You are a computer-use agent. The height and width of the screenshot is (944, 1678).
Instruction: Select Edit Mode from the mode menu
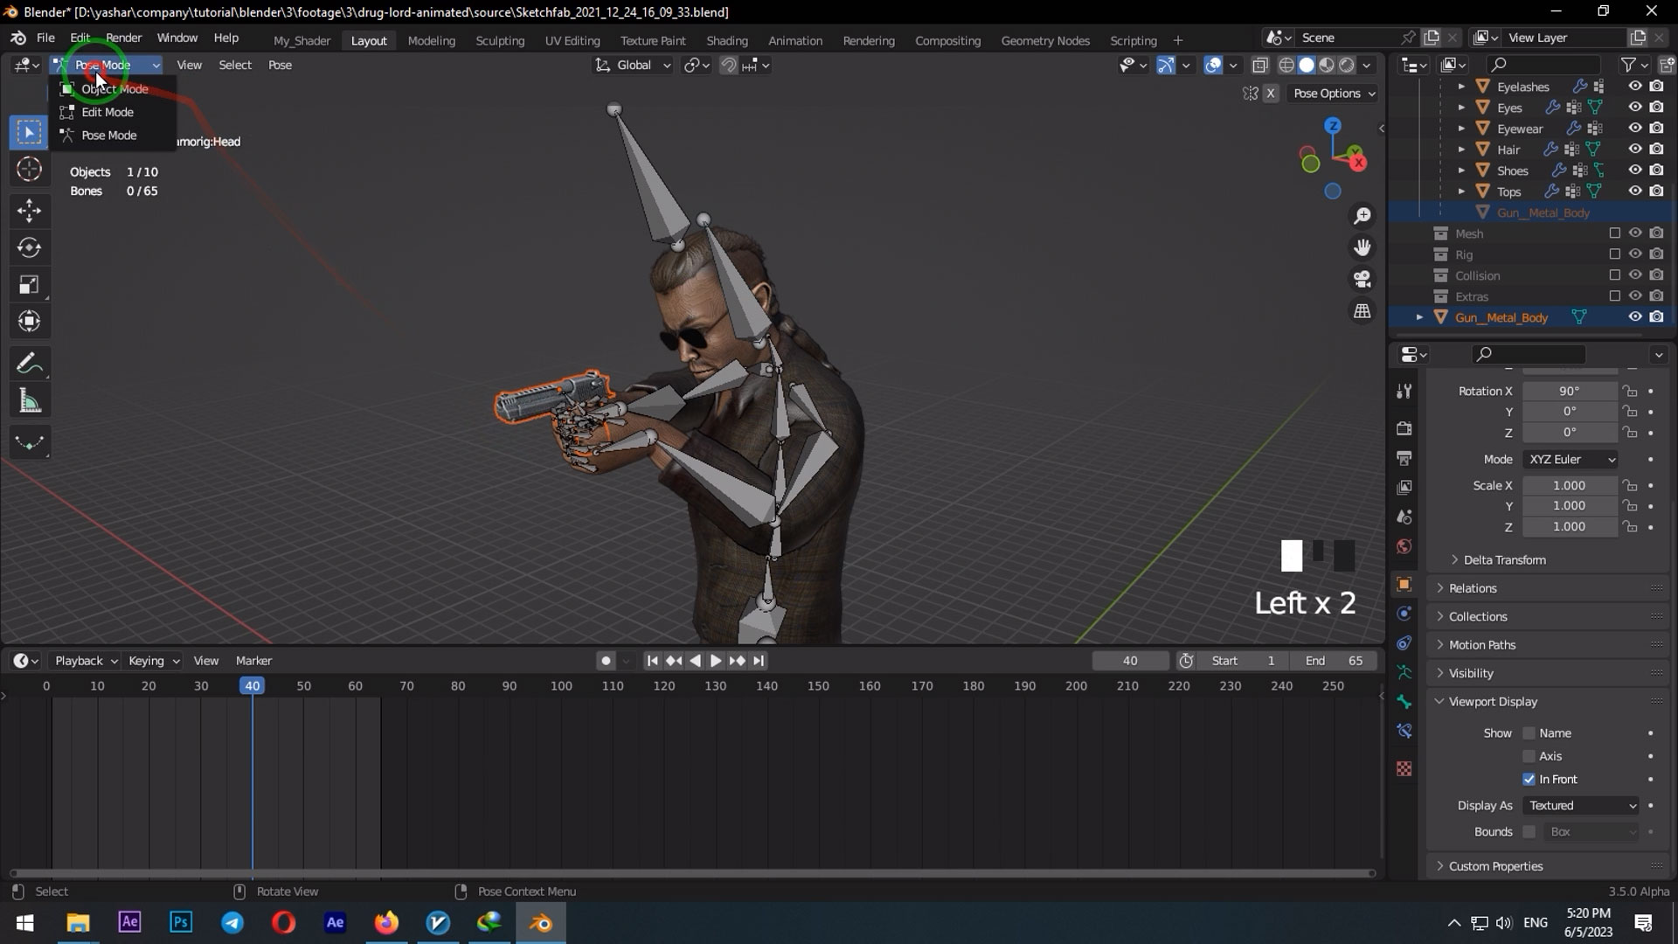click(107, 112)
